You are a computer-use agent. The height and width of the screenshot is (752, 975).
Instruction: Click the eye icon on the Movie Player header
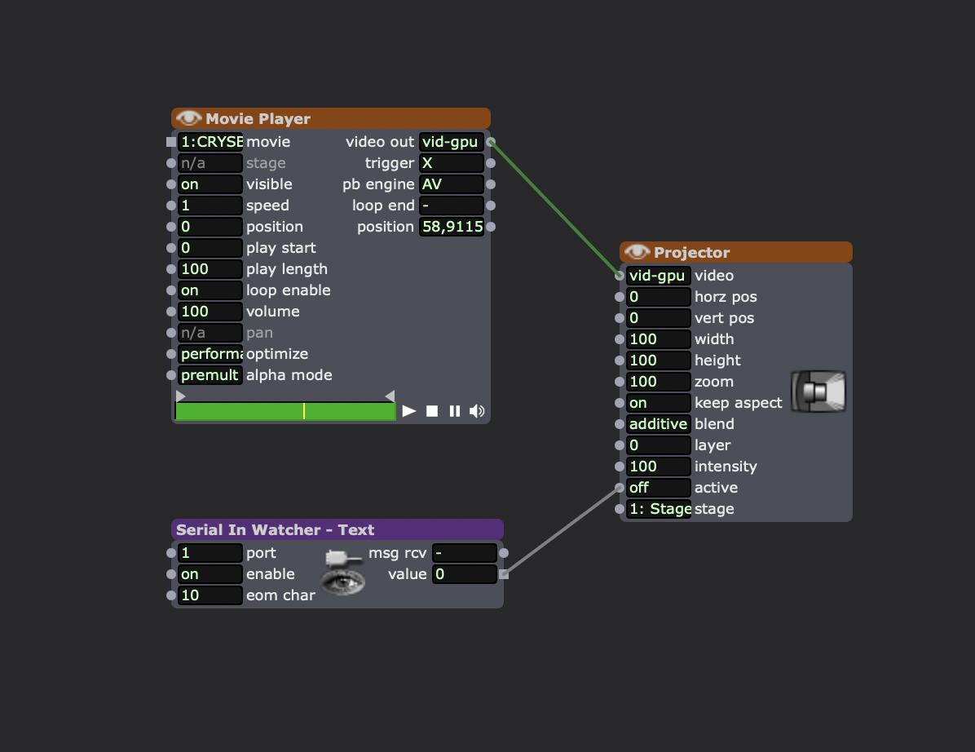coord(190,118)
